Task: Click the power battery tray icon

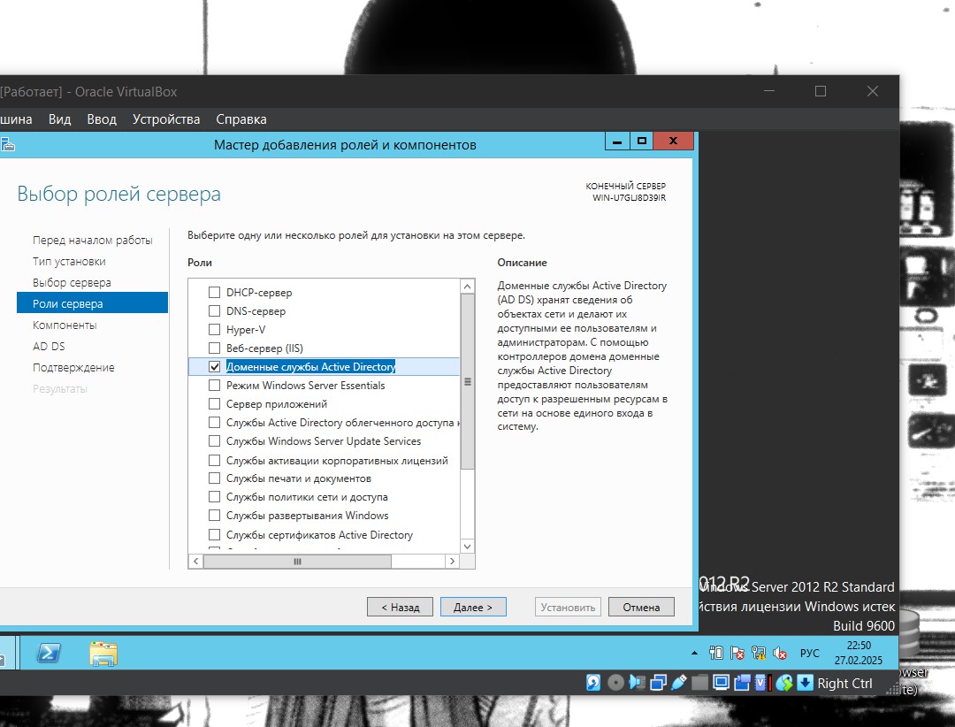Action: (716, 654)
